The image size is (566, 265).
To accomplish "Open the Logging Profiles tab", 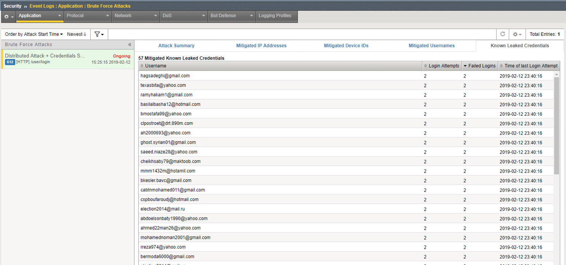I will 277,16.
